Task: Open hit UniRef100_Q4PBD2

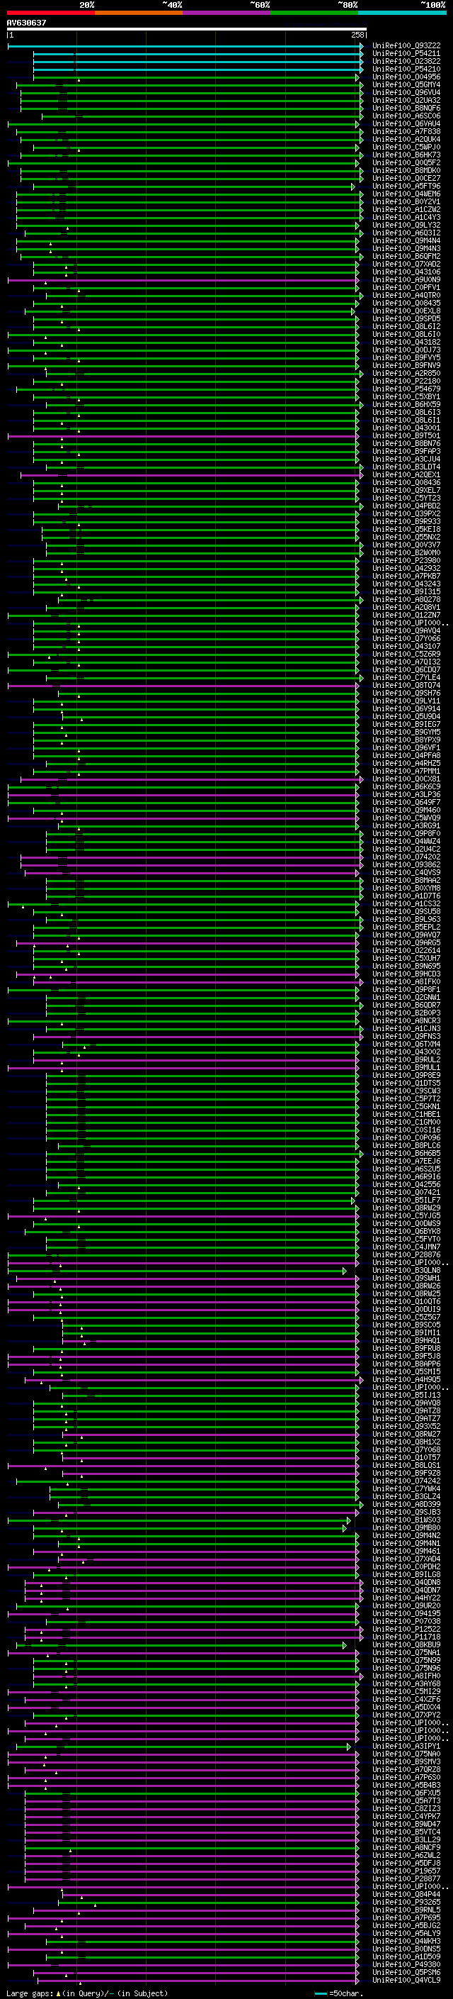Action: (406, 506)
